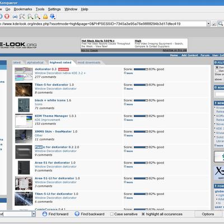
Task: Open the find text history dropdown arrow
Action: (34, 214)
